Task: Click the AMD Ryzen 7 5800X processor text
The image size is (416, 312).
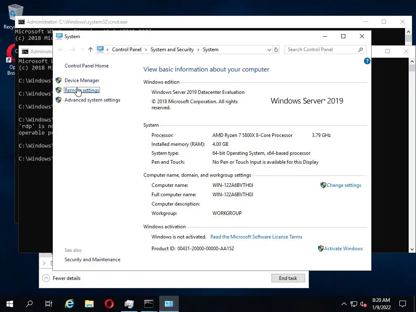Action: [x=252, y=135]
